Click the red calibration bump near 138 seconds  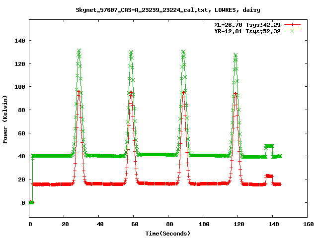269,176
